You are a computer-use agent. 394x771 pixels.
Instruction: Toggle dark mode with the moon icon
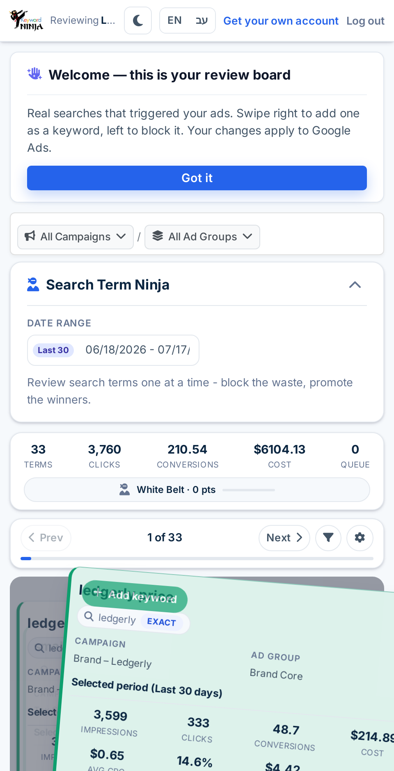click(x=138, y=21)
